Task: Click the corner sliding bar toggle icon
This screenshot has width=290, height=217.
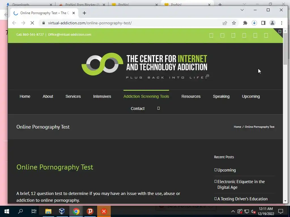Action: [x=280, y=32]
